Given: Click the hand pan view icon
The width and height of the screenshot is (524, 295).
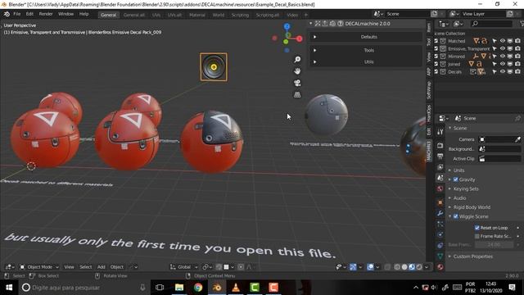Looking at the screenshot, I should click(x=297, y=71).
